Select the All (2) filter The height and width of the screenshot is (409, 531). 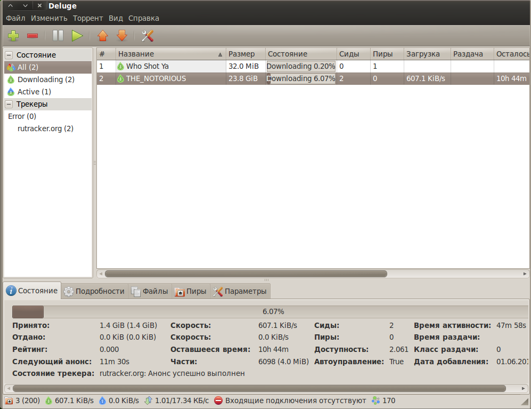coord(48,68)
